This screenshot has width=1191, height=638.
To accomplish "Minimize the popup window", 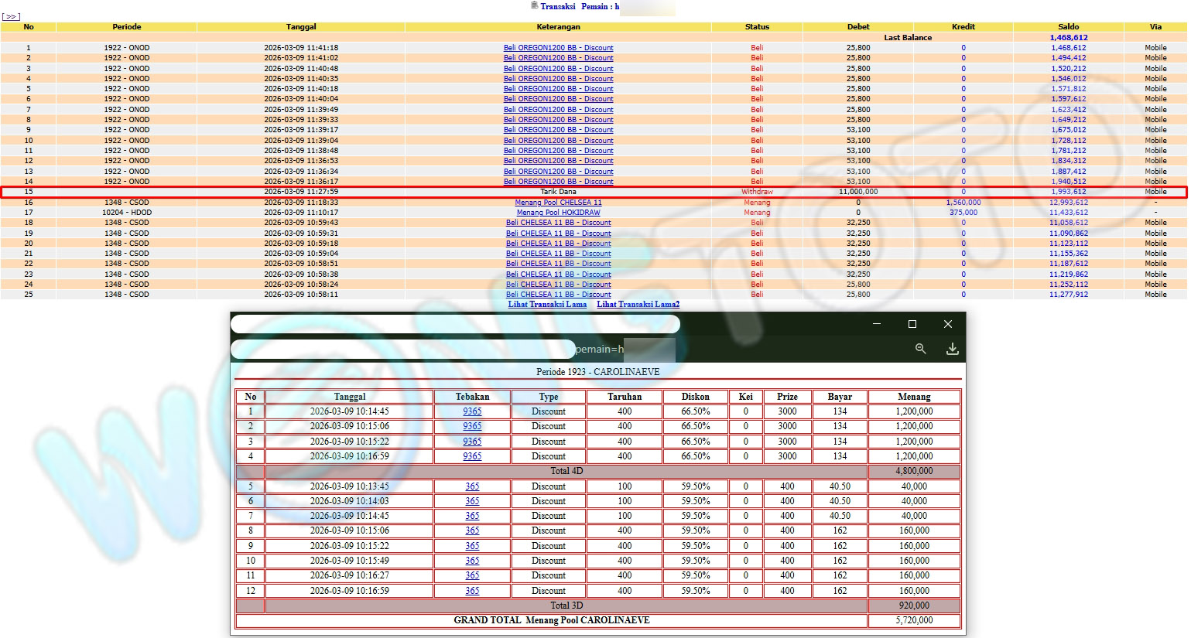I will tap(876, 324).
